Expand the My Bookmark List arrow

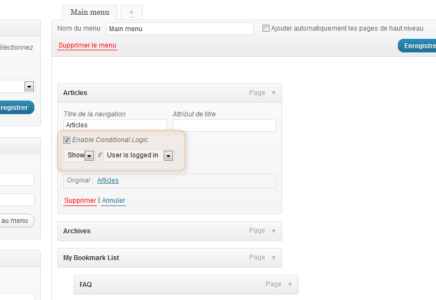273,258
